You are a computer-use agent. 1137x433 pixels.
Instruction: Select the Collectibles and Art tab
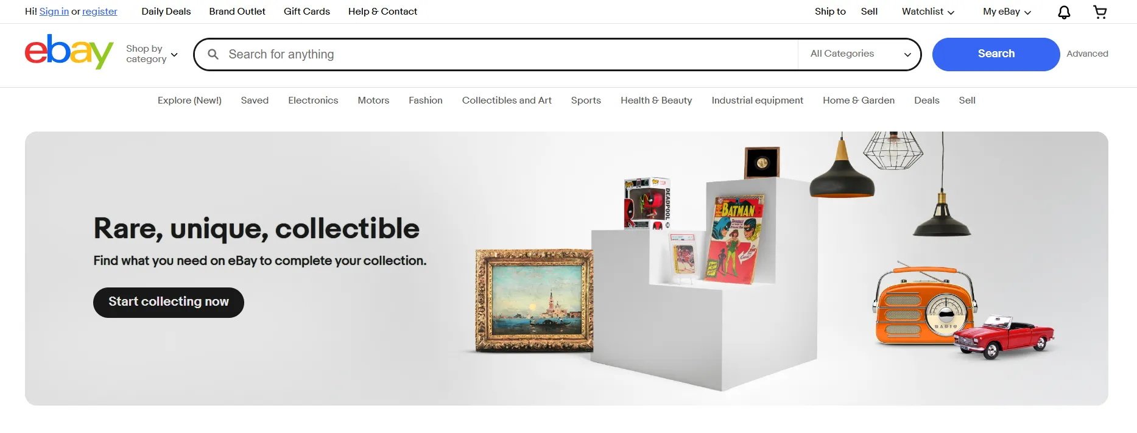coord(507,100)
